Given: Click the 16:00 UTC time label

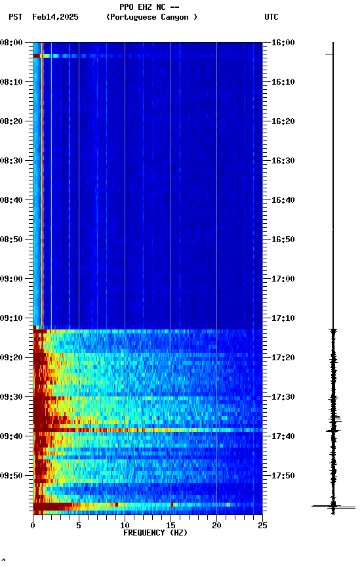Looking at the screenshot, I should pos(283,43).
